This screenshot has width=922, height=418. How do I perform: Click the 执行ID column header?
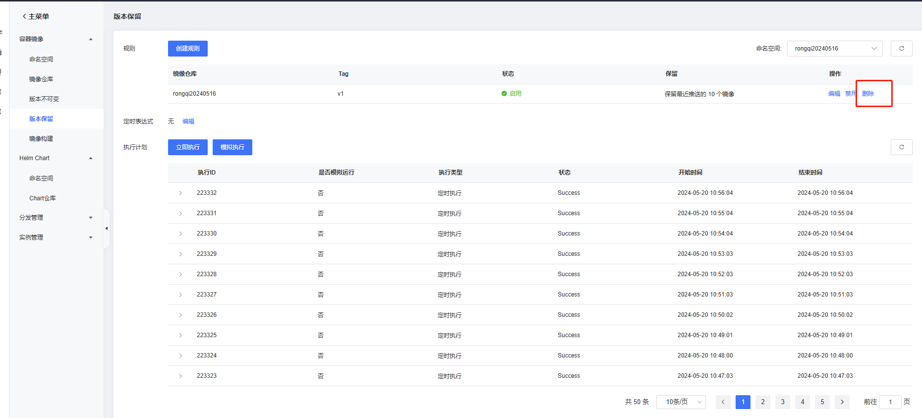click(207, 173)
